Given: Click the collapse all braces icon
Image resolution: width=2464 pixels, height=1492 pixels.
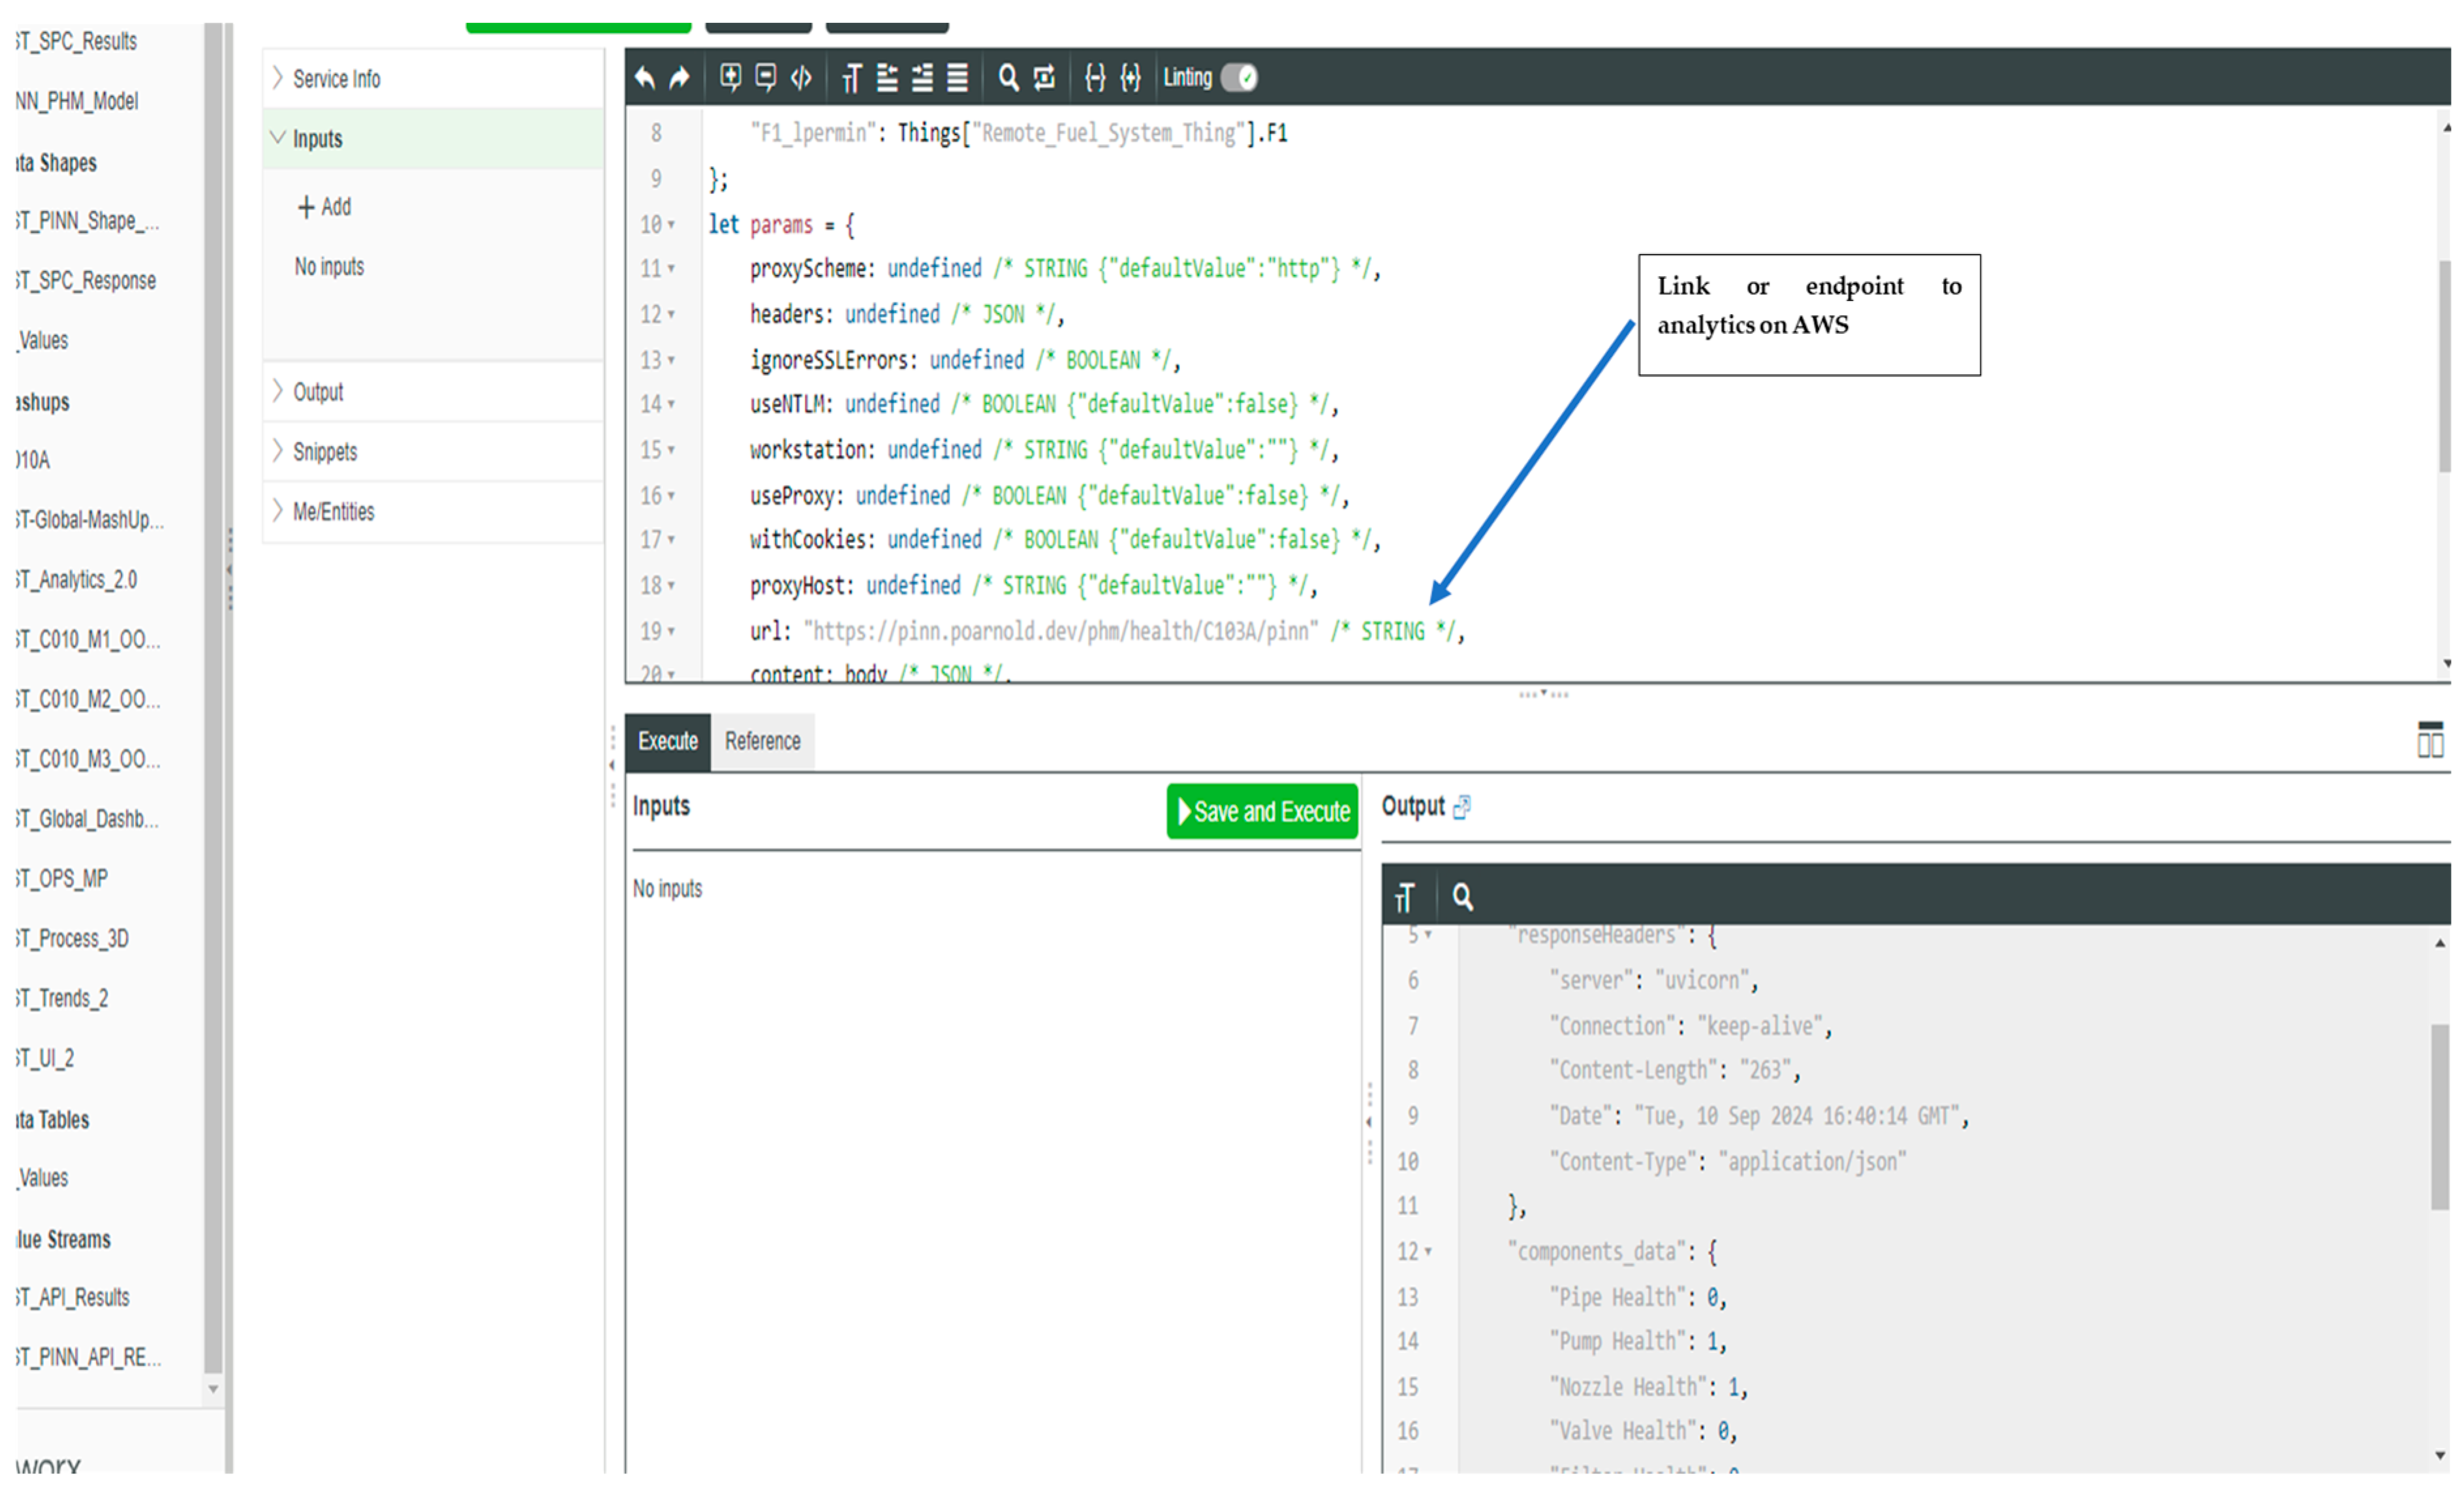Looking at the screenshot, I should click(x=1095, y=77).
